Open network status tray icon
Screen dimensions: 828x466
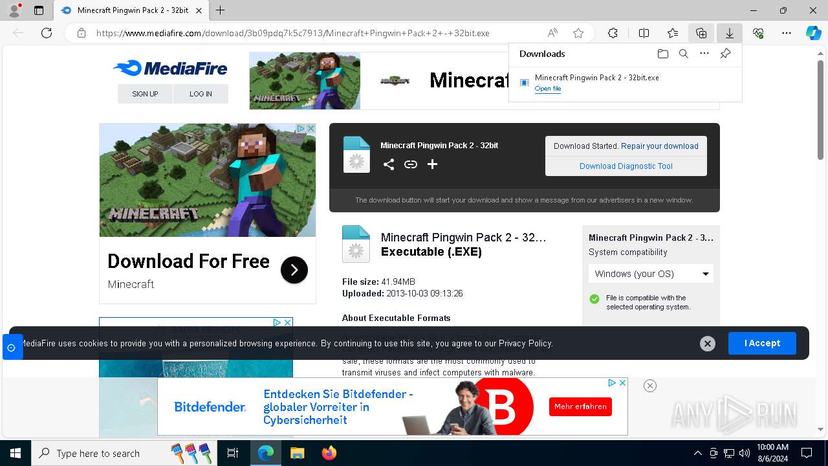pyautogui.click(x=729, y=453)
